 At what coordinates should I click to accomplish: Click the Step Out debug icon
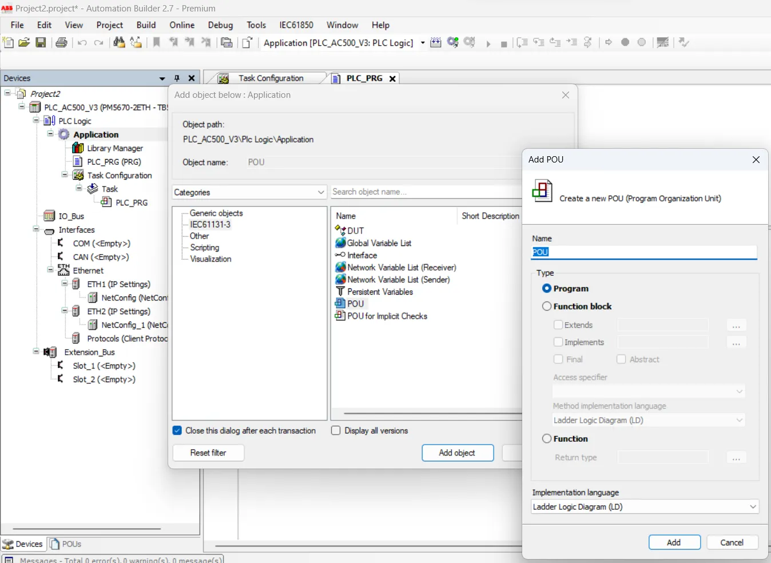[x=555, y=42]
